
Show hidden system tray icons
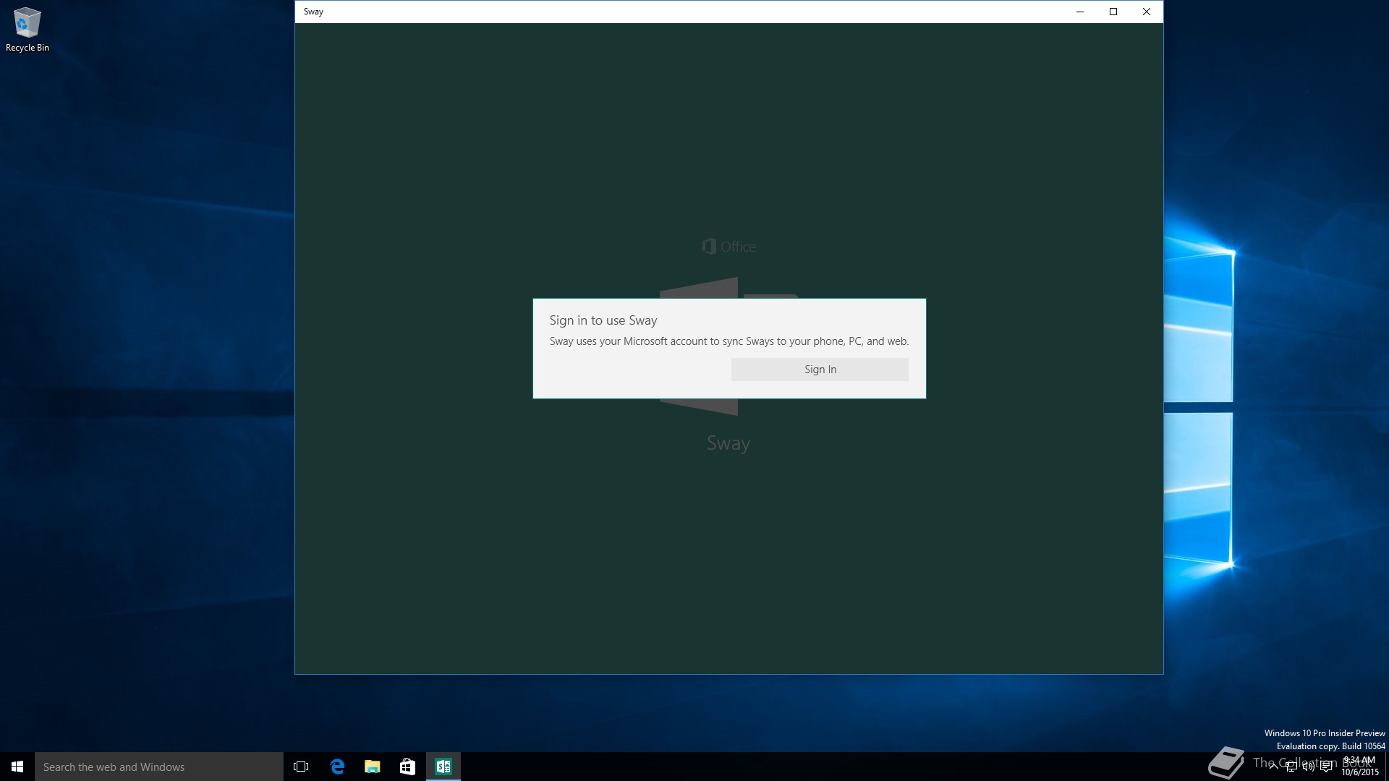(1273, 767)
